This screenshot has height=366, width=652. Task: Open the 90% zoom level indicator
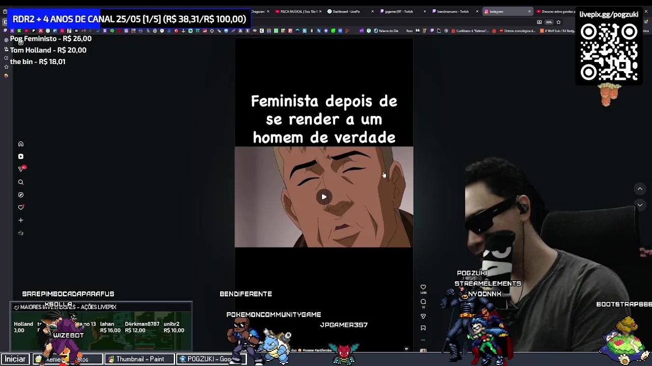[549, 22]
